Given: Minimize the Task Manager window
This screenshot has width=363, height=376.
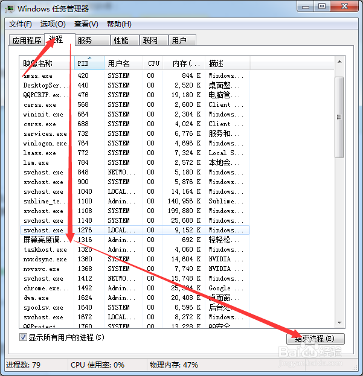Looking at the screenshot, I should [x=306, y=7].
